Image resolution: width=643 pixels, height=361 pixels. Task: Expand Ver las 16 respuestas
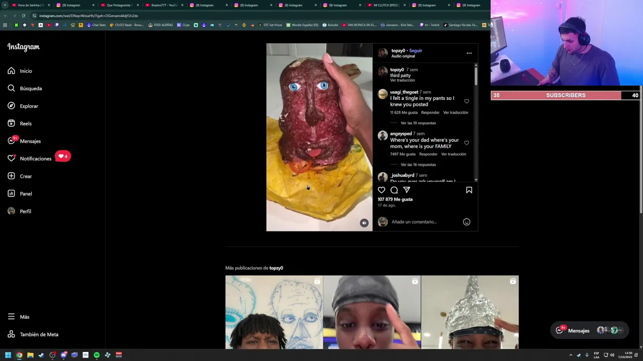(418, 164)
